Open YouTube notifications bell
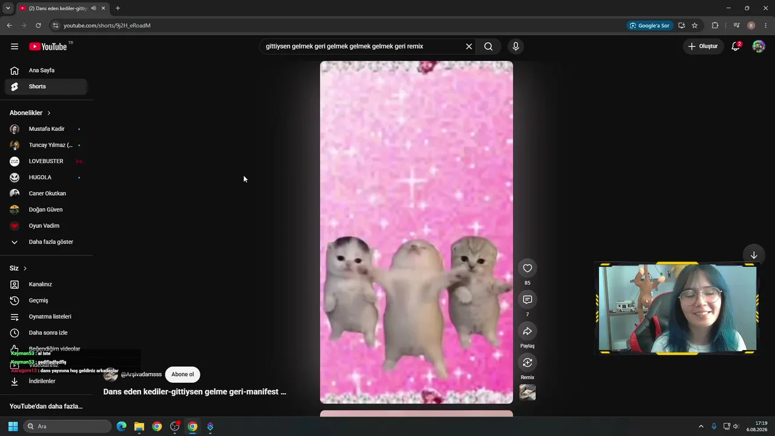This screenshot has height=436, width=775. tap(736, 47)
